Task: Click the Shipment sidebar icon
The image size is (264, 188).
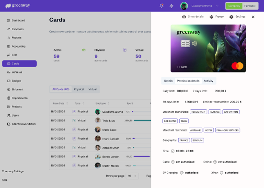Action: [9, 90]
